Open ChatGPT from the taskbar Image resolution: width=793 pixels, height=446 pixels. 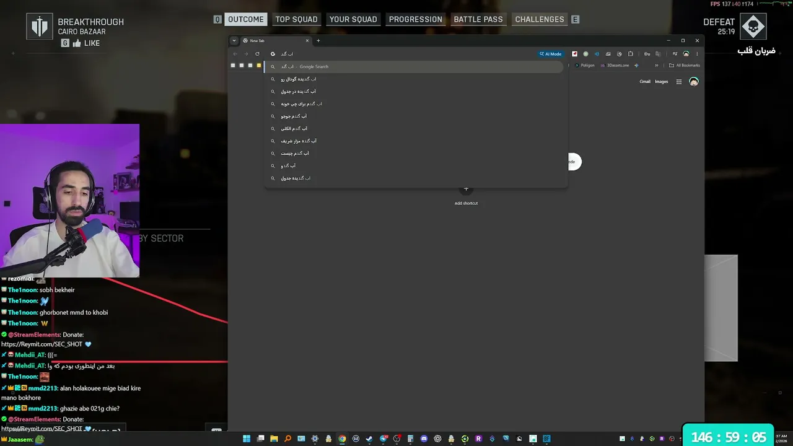coord(437,439)
